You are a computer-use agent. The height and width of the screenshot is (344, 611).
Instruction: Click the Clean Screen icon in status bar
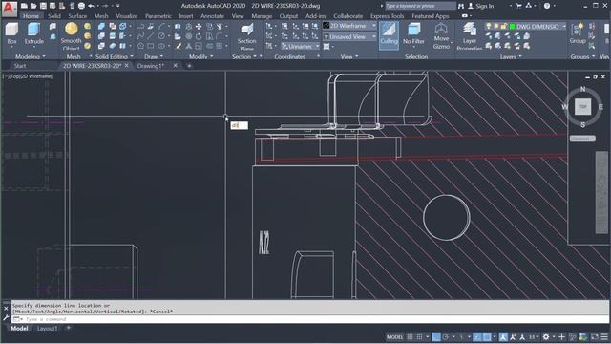pos(595,337)
